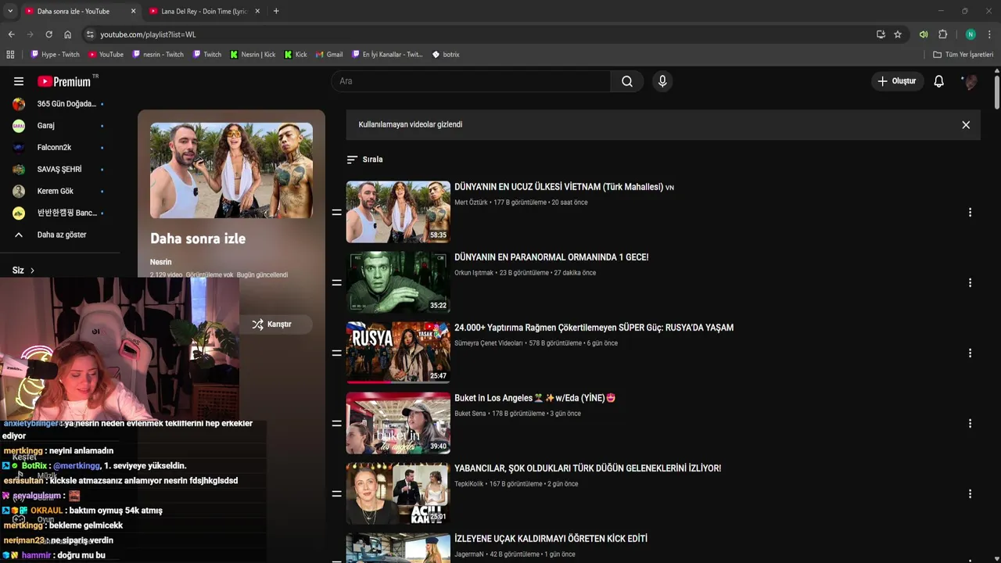Go to browser home page
Image resolution: width=1001 pixels, height=563 pixels.
pyautogui.click(x=67, y=34)
